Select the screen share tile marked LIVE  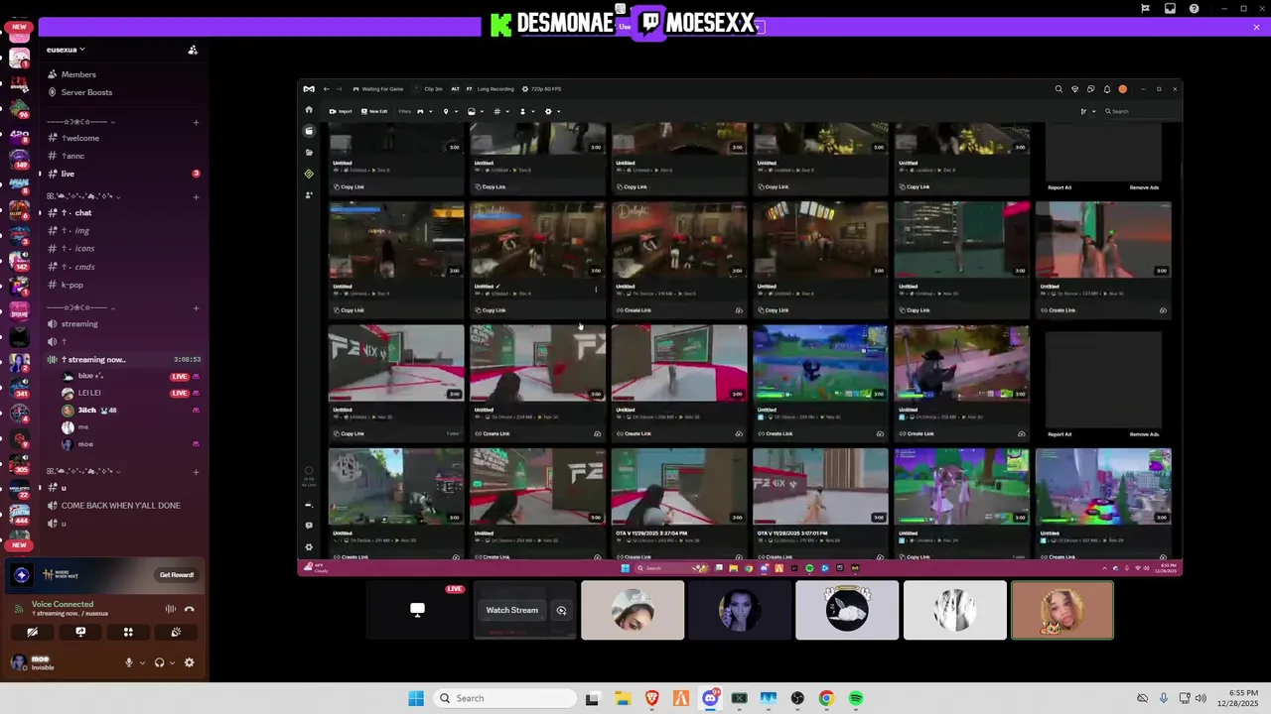click(x=417, y=610)
